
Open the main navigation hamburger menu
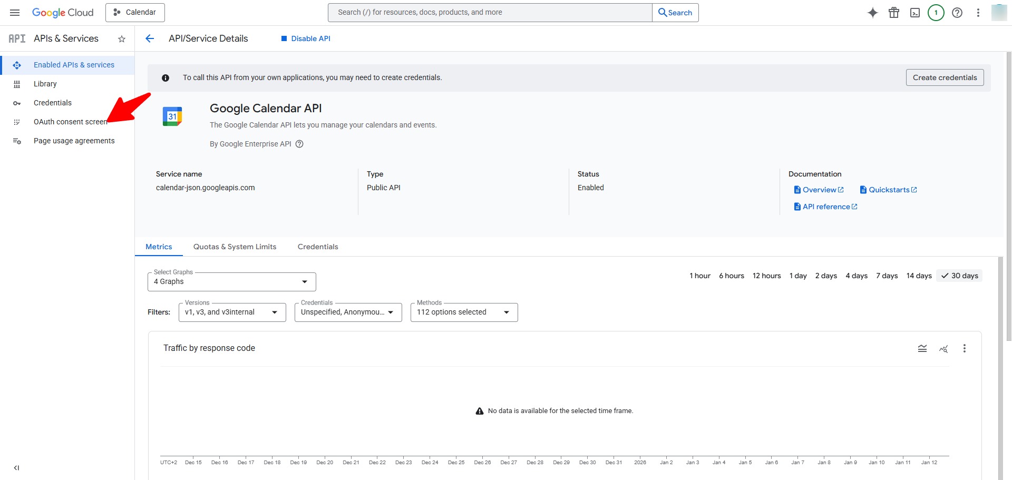(15, 13)
